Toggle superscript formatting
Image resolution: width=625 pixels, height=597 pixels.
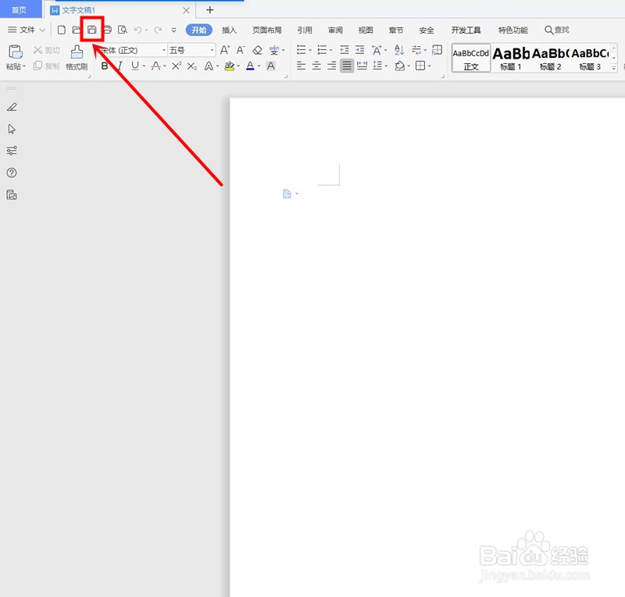[x=177, y=66]
